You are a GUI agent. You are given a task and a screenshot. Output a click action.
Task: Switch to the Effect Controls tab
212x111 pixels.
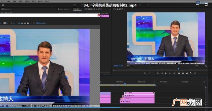[x=77, y=9]
